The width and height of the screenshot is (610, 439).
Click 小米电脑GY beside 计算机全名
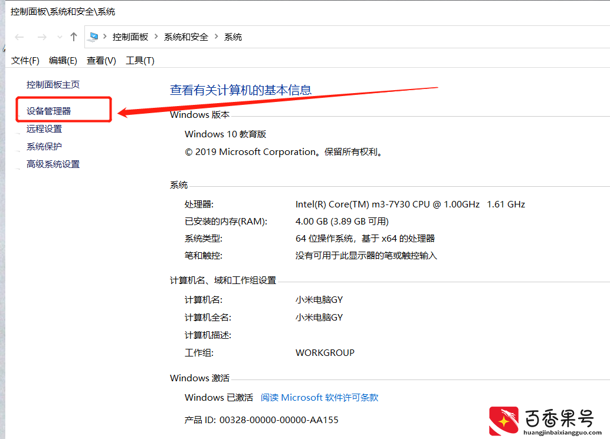pyautogui.click(x=319, y=318)
